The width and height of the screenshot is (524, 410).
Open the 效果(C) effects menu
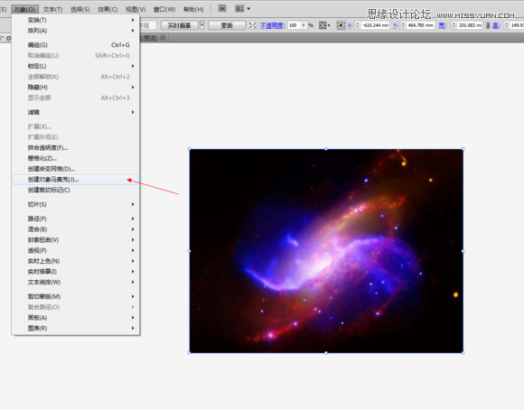[108, 9]
